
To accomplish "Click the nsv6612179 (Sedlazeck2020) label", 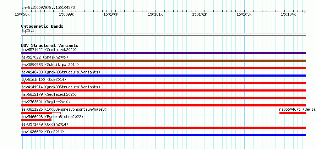I will 49,94.
